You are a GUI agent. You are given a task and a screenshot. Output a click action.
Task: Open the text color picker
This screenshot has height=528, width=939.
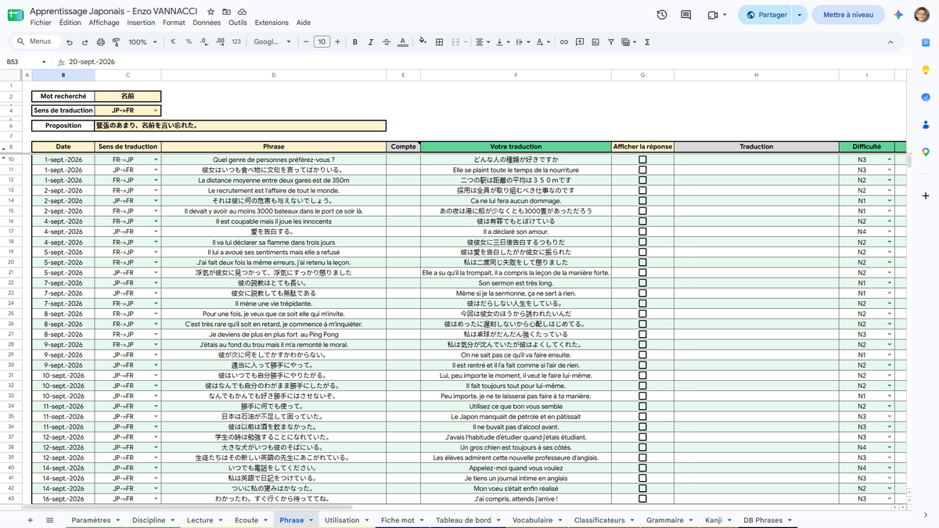(x=402, y=42)
